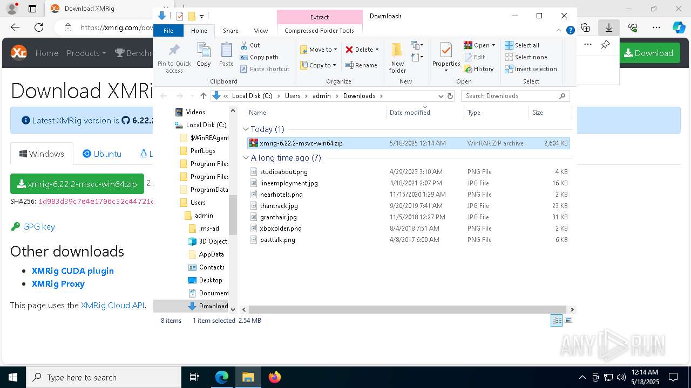This screenshot has width=691, height=388.
Task: Click the Explorer Refresh button
Action: 450,96
